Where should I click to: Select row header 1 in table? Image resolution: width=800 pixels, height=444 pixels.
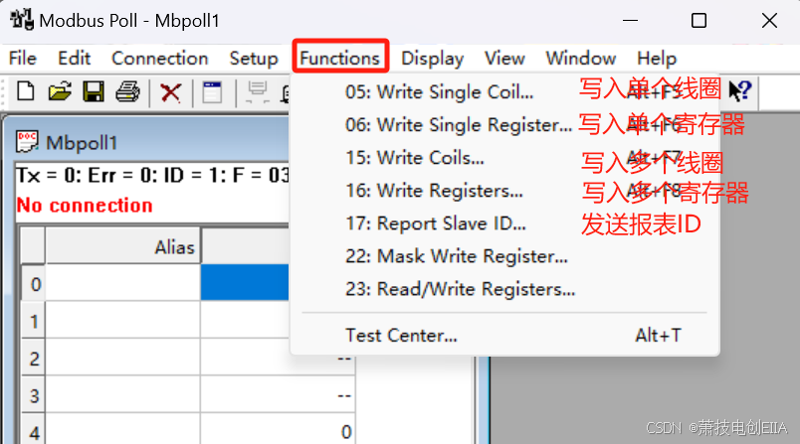coord(34,320)
